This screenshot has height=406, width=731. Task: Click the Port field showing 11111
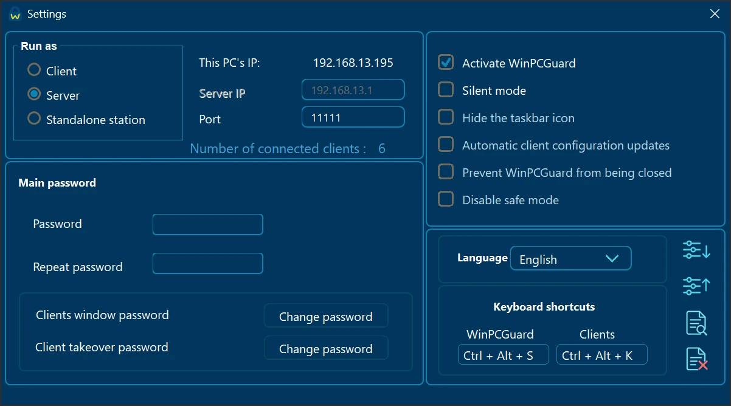pos(353,117)
